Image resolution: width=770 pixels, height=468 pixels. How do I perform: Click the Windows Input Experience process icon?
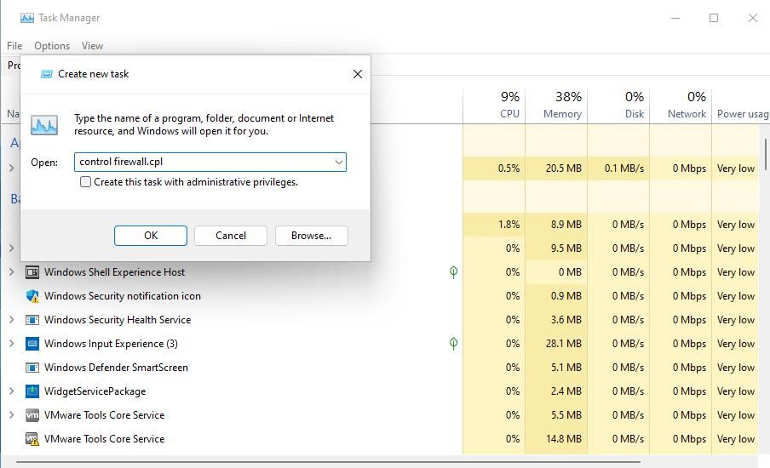tap(32, 344)
